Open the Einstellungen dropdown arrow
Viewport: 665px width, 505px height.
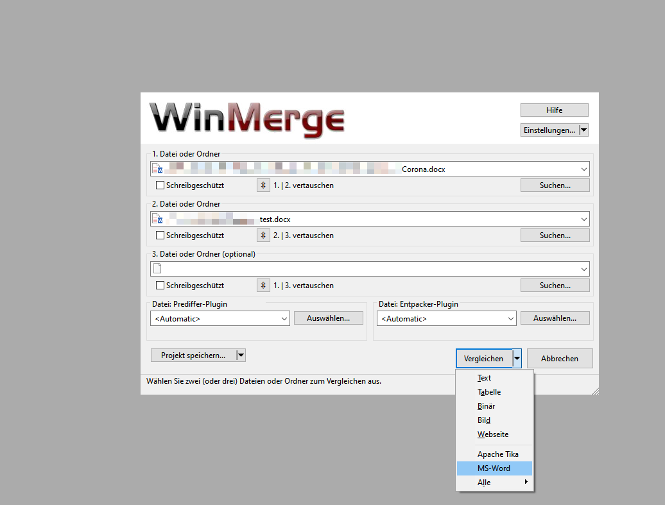point(583,130)
